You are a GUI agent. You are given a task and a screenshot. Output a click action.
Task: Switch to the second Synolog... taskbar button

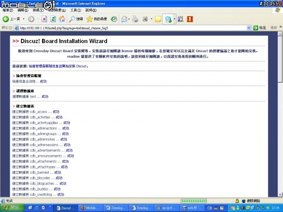point(141,208)
